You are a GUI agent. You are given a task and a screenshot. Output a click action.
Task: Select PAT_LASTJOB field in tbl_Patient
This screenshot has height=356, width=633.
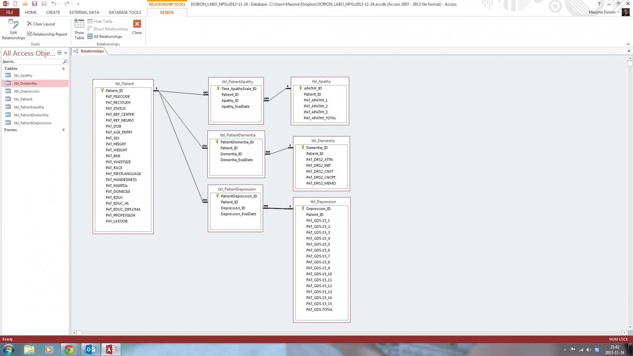tap(116, 221)
